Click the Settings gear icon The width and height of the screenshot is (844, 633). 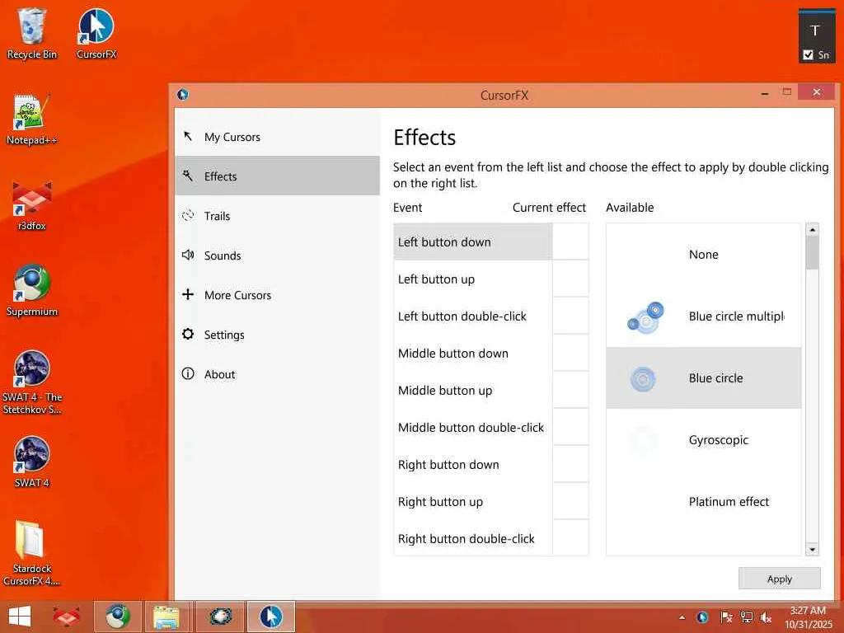(187, 334)
